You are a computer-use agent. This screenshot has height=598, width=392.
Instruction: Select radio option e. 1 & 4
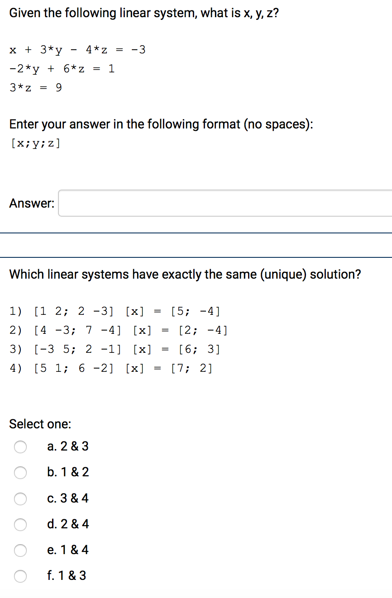point(20,550)
